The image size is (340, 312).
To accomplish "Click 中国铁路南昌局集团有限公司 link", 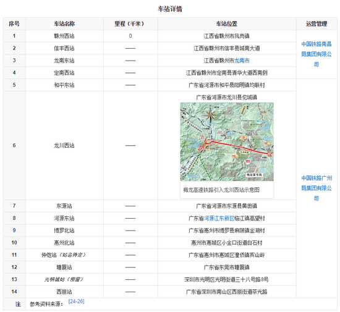I will coord(317,54).
